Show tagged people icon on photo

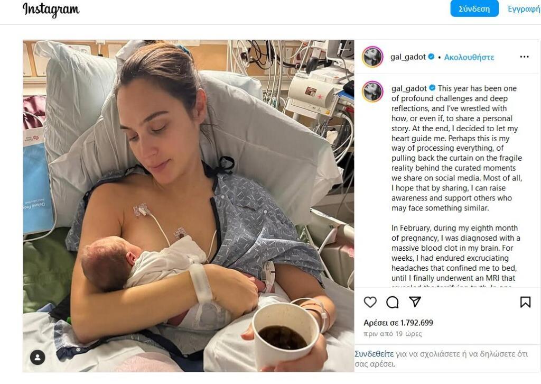pos(38,357)
